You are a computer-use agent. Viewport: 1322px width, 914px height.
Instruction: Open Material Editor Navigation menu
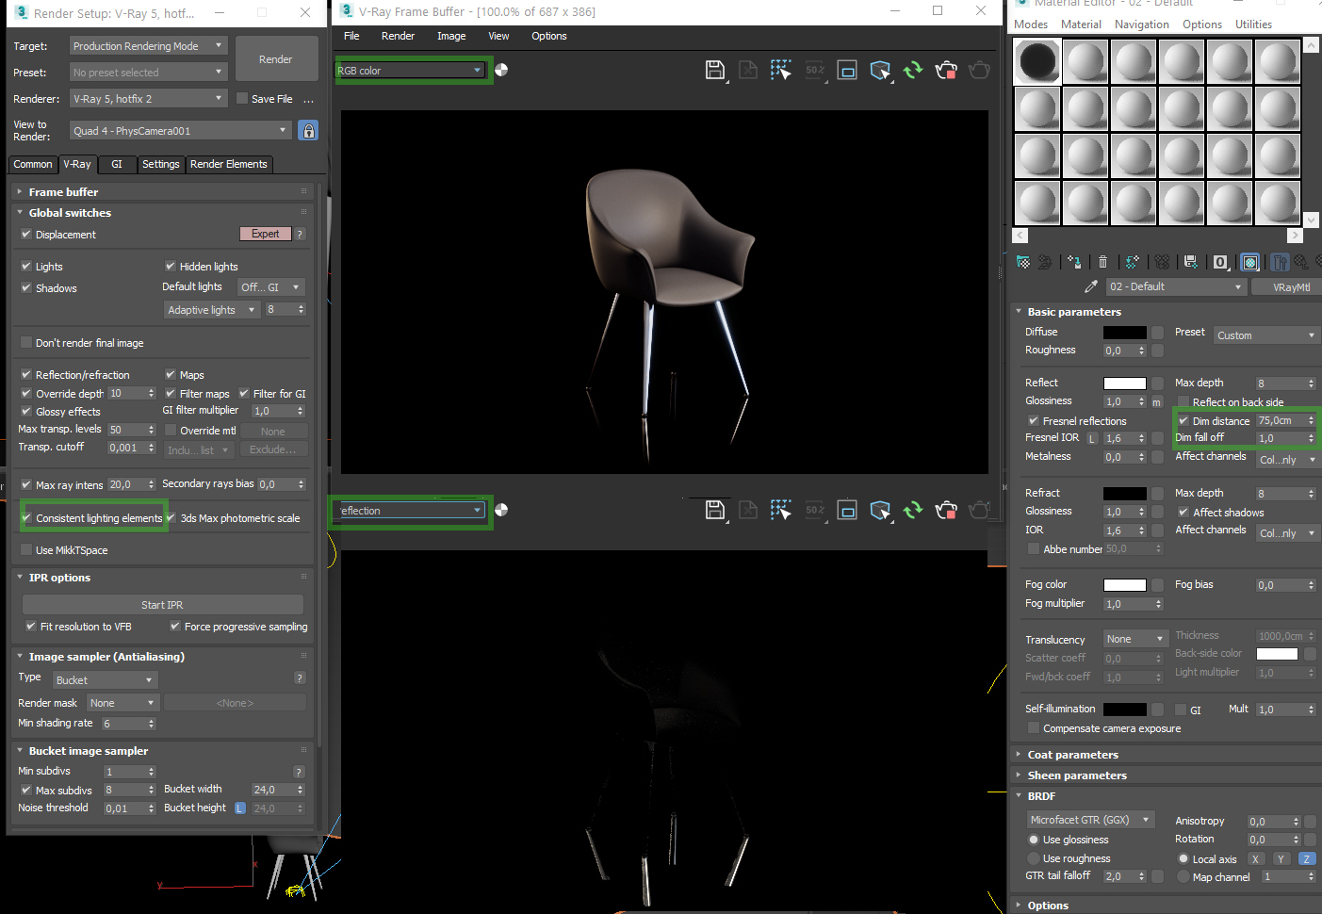1141,24
